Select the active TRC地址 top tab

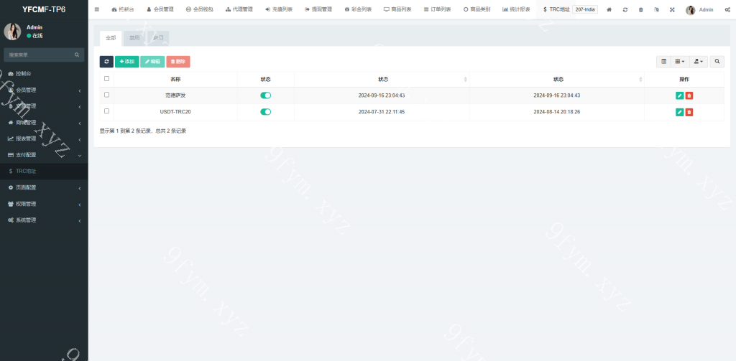click(x=556, y=9)
